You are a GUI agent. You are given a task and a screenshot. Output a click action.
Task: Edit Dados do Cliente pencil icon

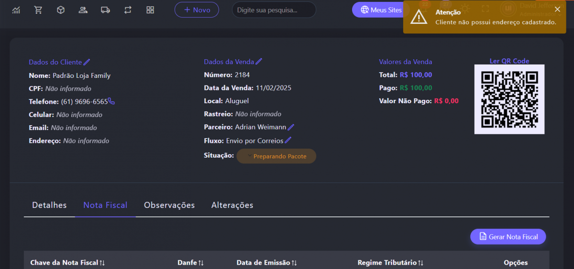pos(87,62)
